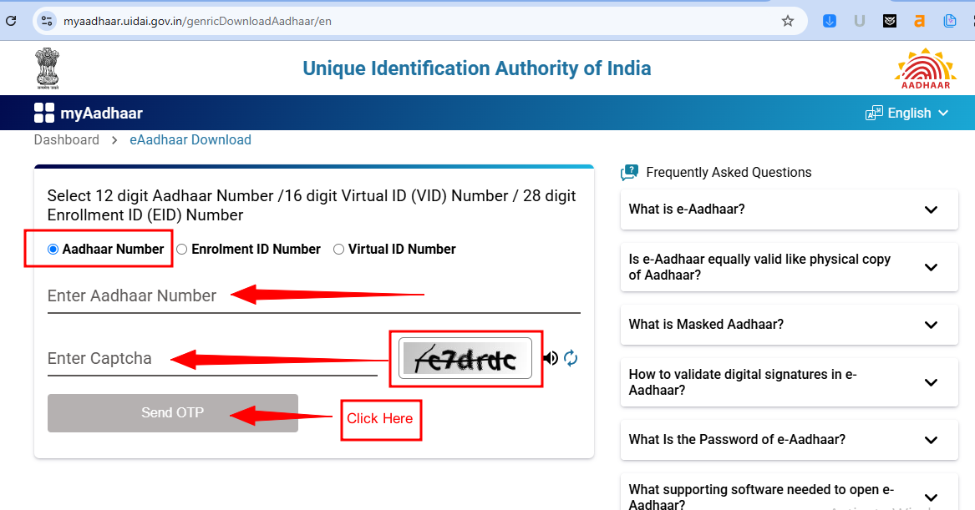Expand 'Is e-Aadhaar equally valid' question
Screen dimensions: 975x510
pos(789,267)
